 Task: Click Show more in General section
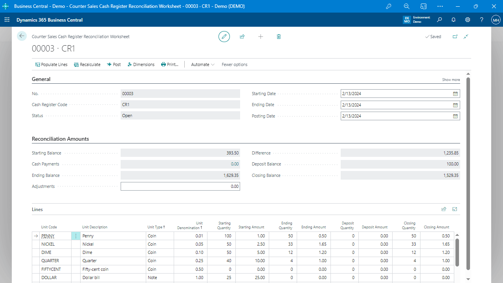coord(451,80)
